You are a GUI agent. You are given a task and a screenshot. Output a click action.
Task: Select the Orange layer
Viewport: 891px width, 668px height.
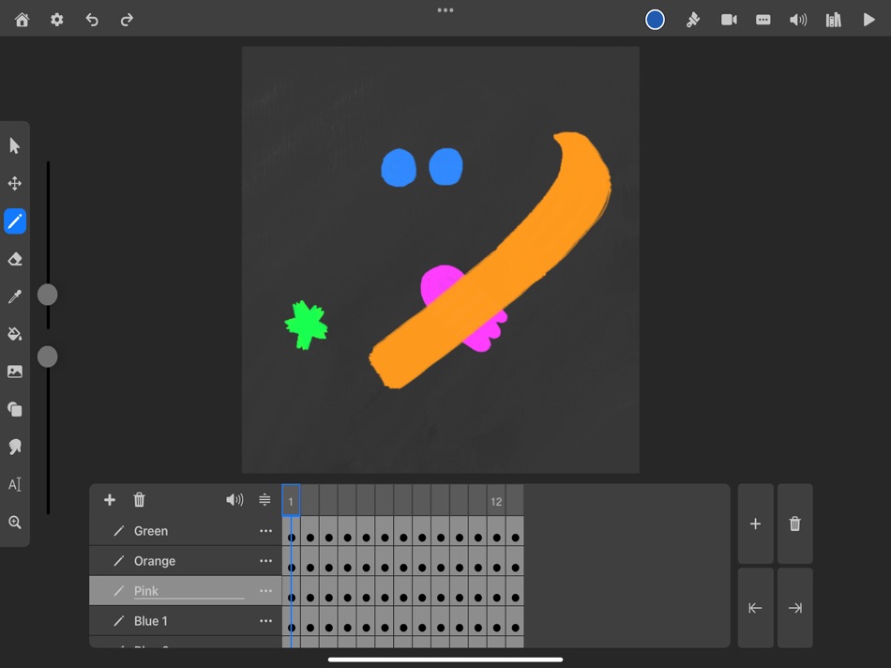pos(186,560)
